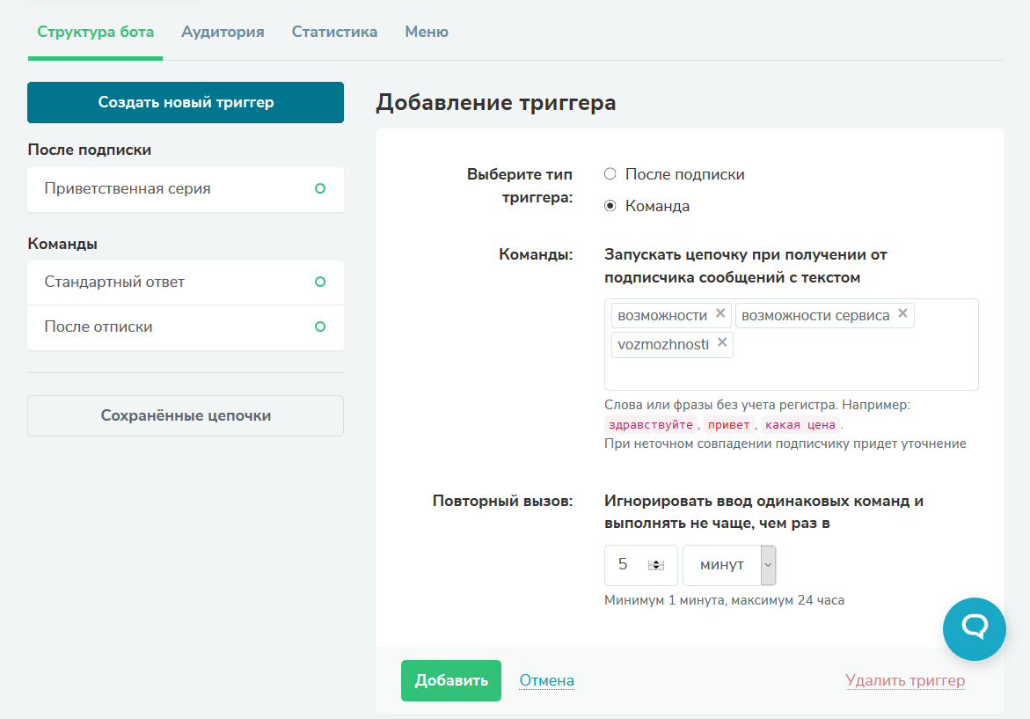
Task: Open the минут unit dropdown
Action: tap(729, 565)
